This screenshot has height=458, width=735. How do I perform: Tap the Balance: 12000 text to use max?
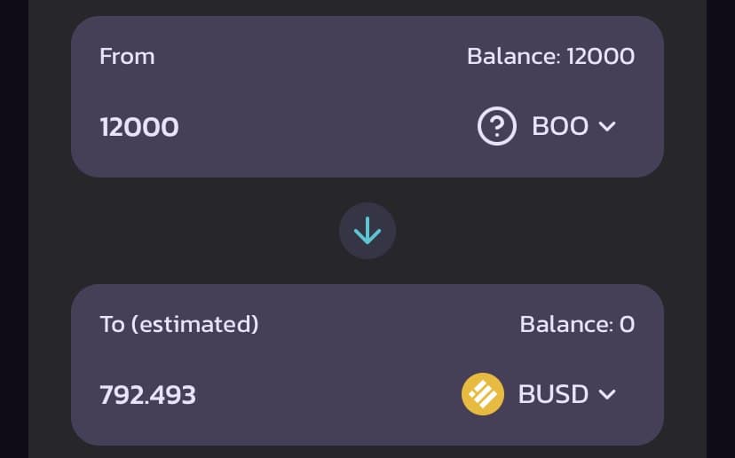click(x=550, y=57)
